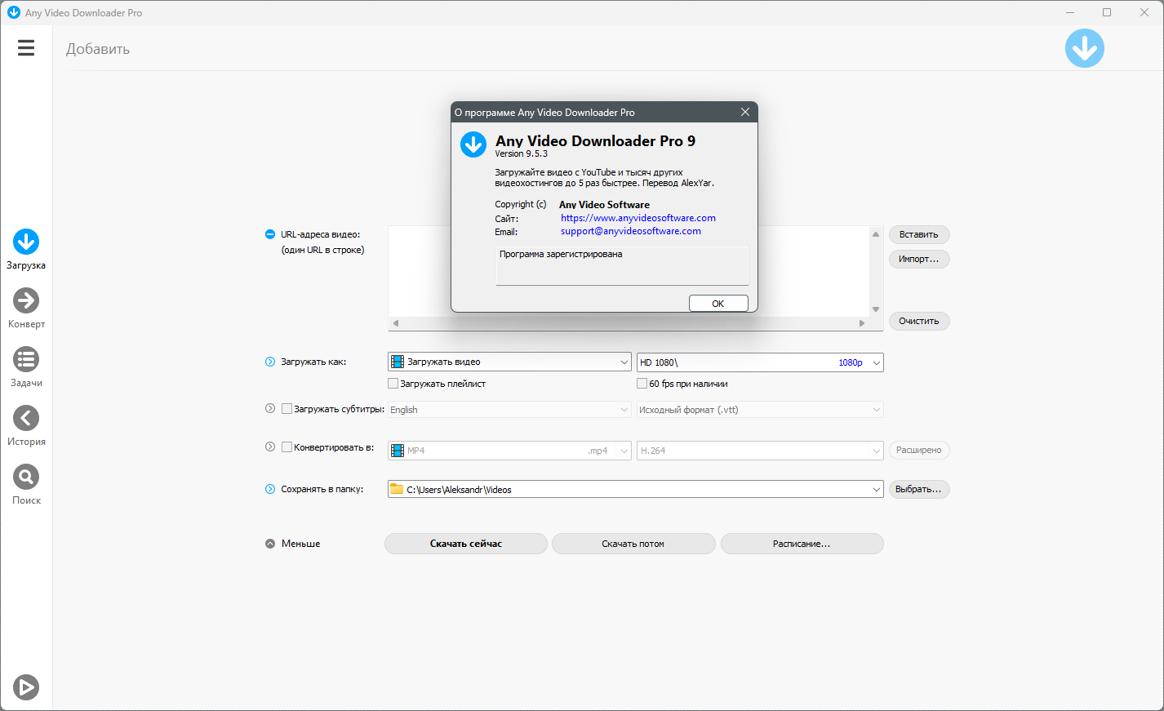This screenshot has height=711, width=1164.
Task: Open the История history section
Action: (x=26, y=426)
